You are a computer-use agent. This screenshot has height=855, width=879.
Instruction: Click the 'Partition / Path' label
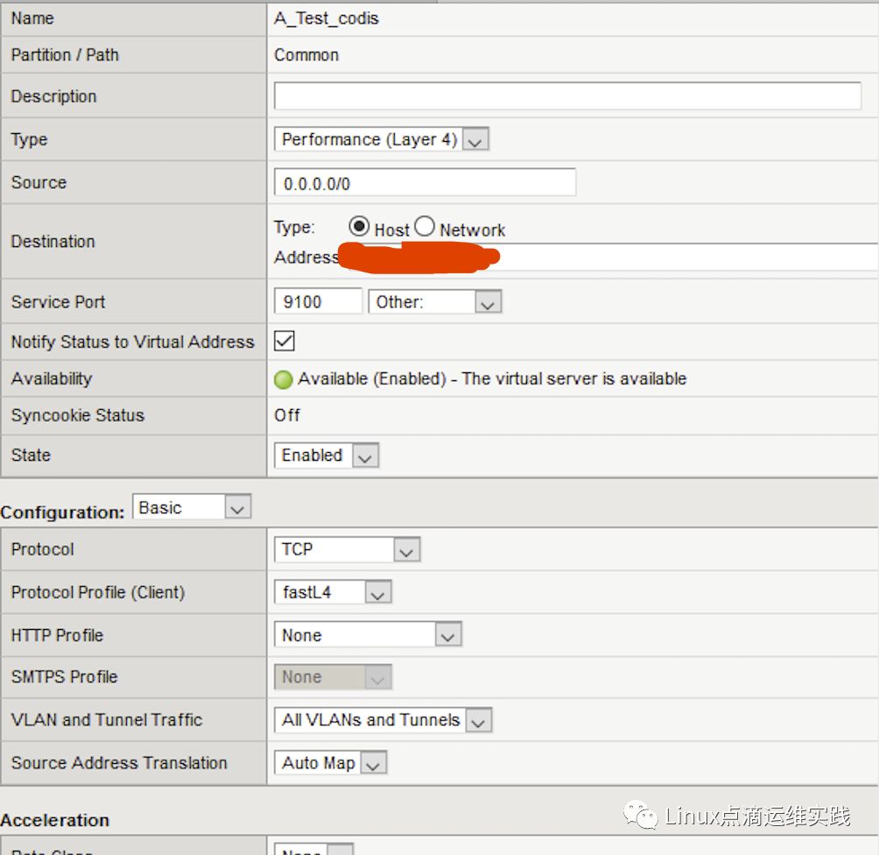pos(65,55)
